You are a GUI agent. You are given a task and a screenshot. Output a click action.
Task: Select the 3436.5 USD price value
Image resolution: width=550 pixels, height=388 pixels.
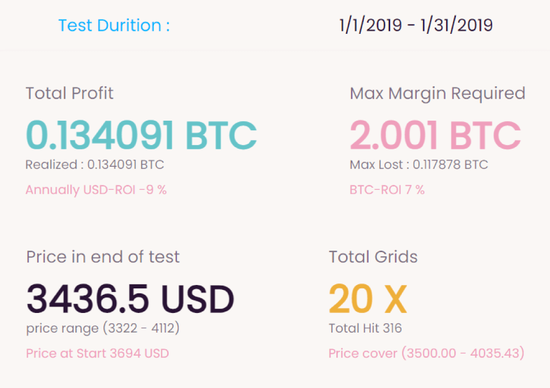click(130, 299)
